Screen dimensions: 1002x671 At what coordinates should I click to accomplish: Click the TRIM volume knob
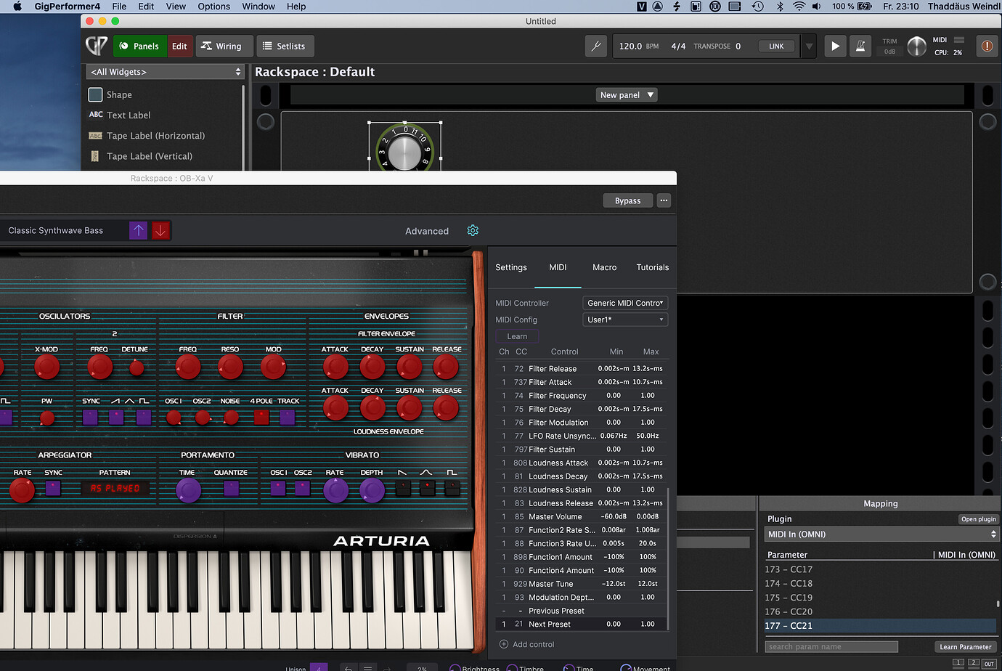point(917,46)
